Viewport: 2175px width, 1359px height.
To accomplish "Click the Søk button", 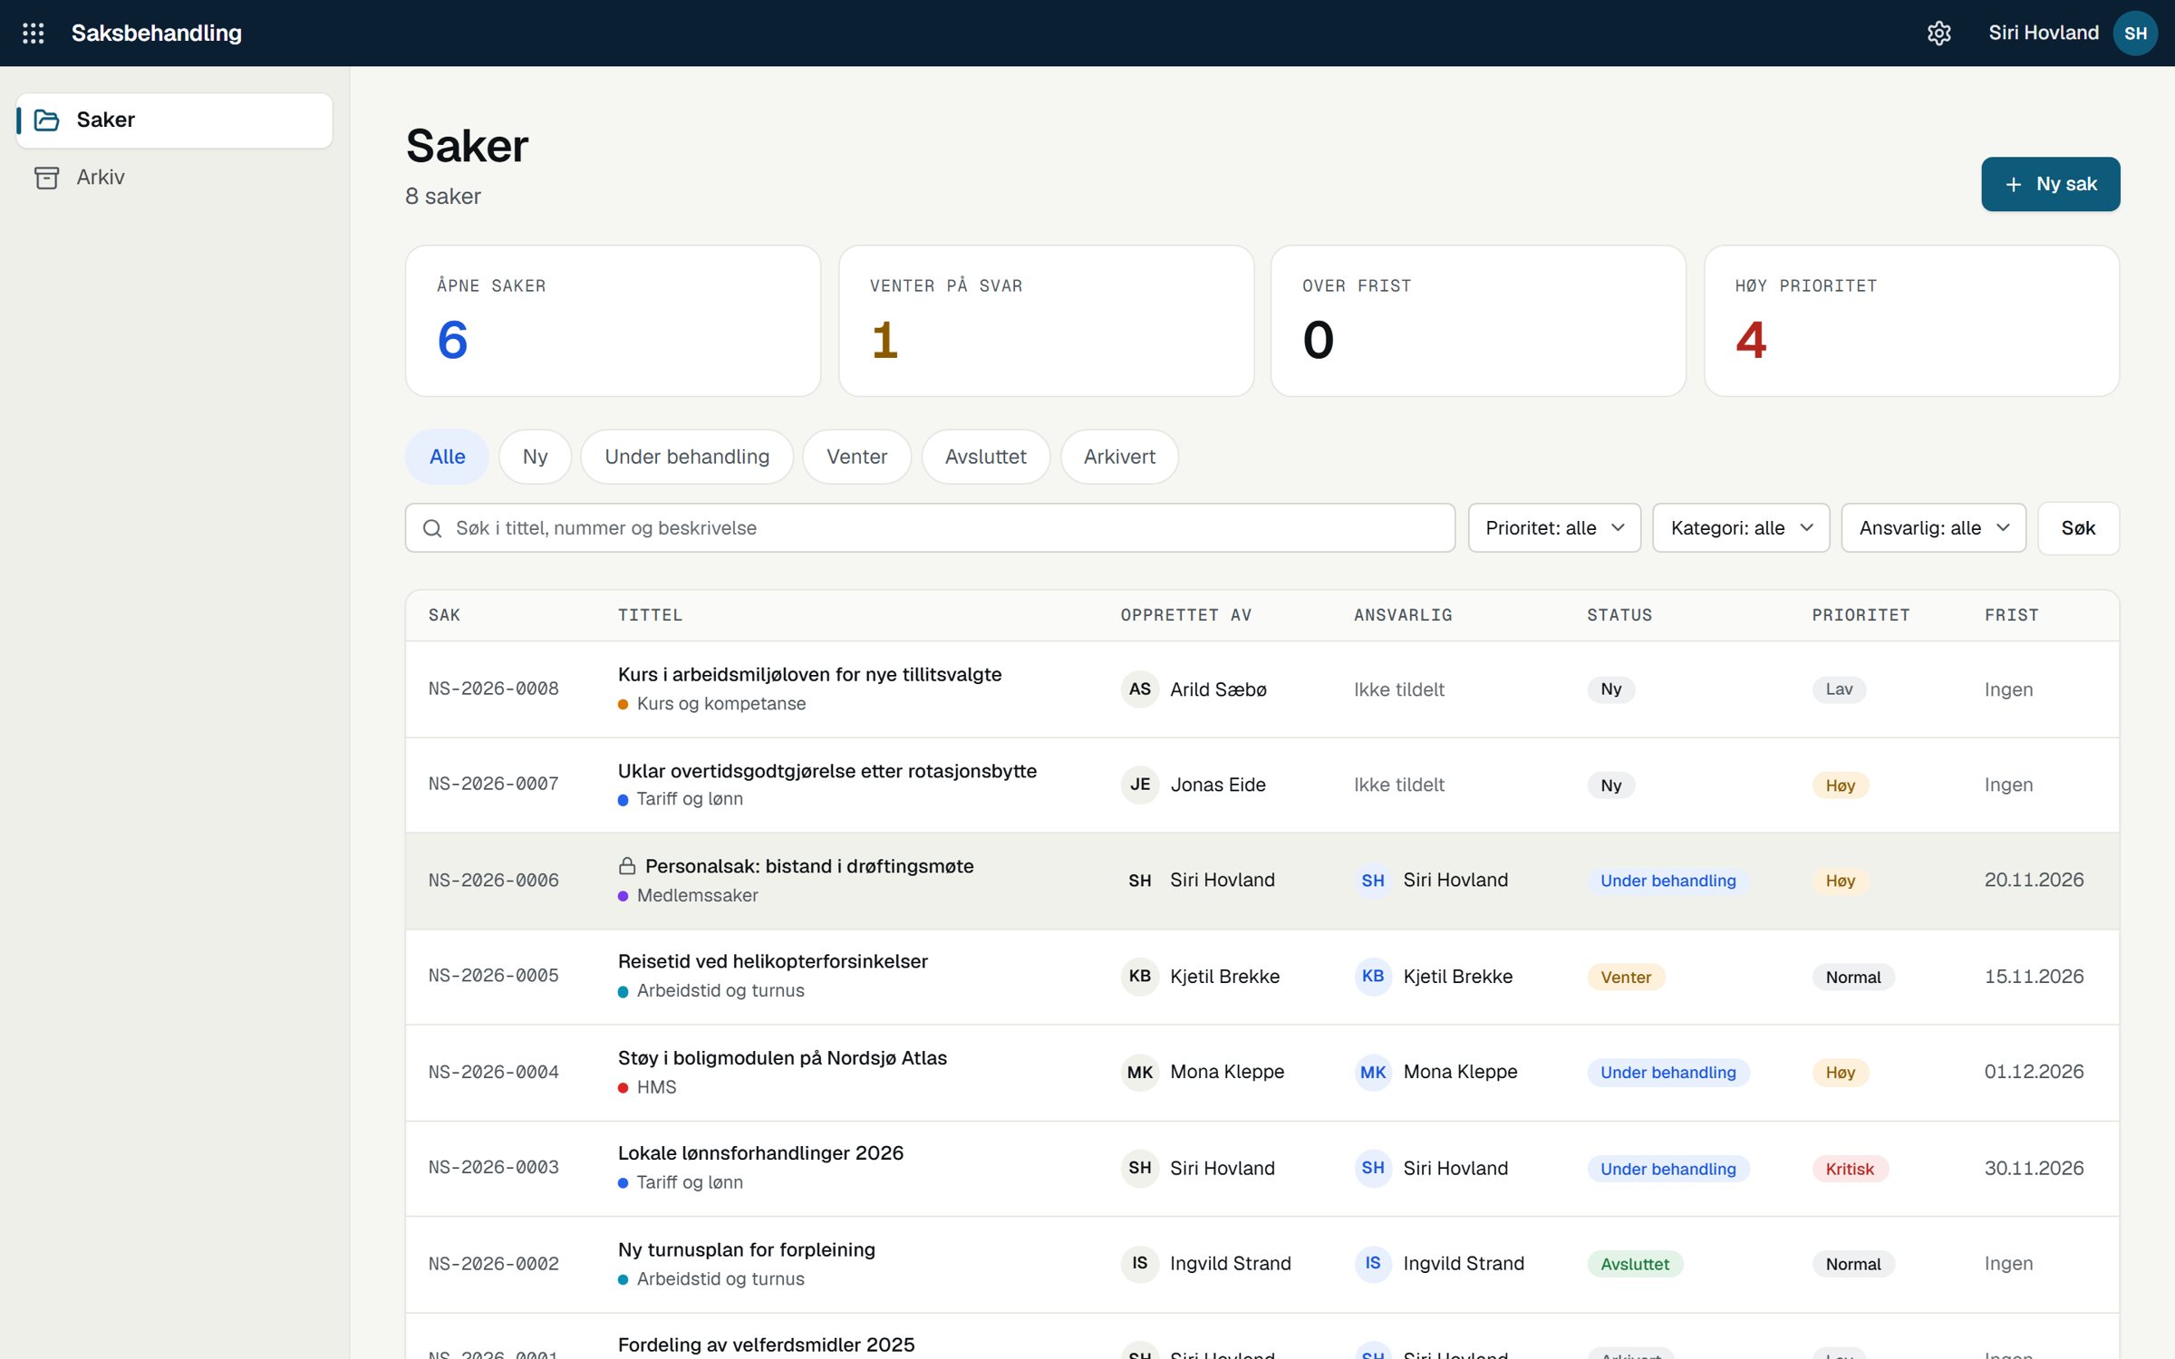I will (x=2078, y=528).
